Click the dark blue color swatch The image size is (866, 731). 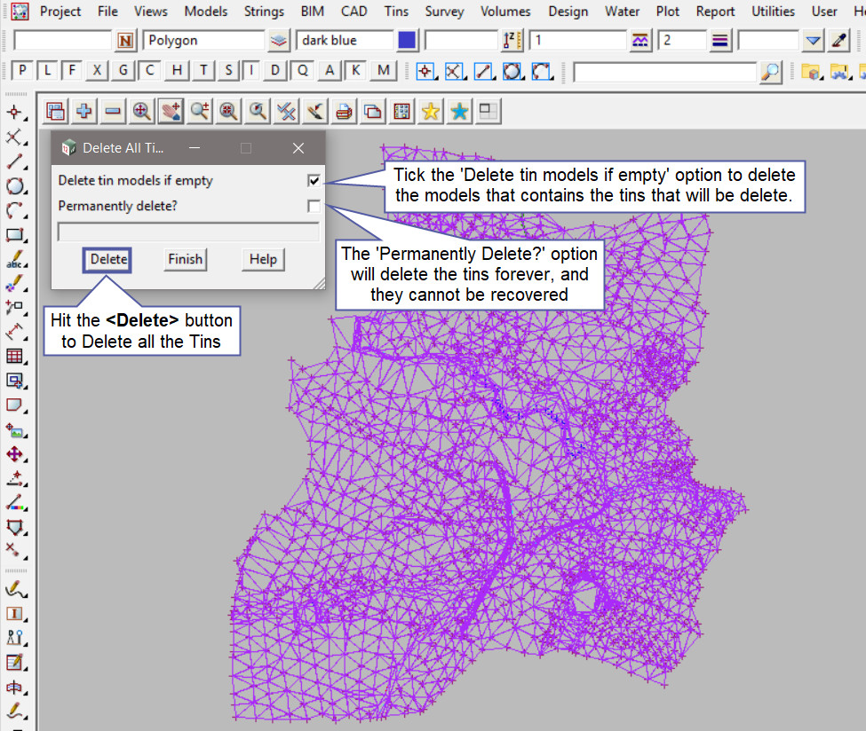(407, 41)
